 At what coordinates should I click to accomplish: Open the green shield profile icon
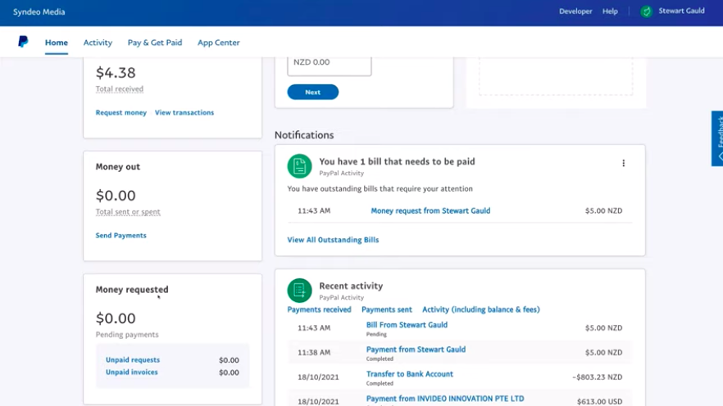[647, 11]
